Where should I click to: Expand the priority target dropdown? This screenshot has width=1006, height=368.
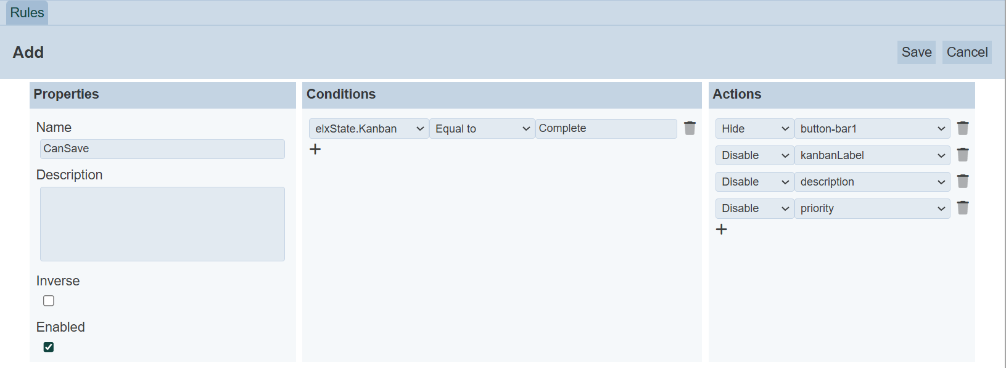pyautogui.click(x=872, y=208)
